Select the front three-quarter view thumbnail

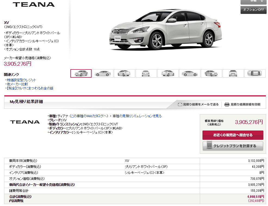(x=81, y=73)
